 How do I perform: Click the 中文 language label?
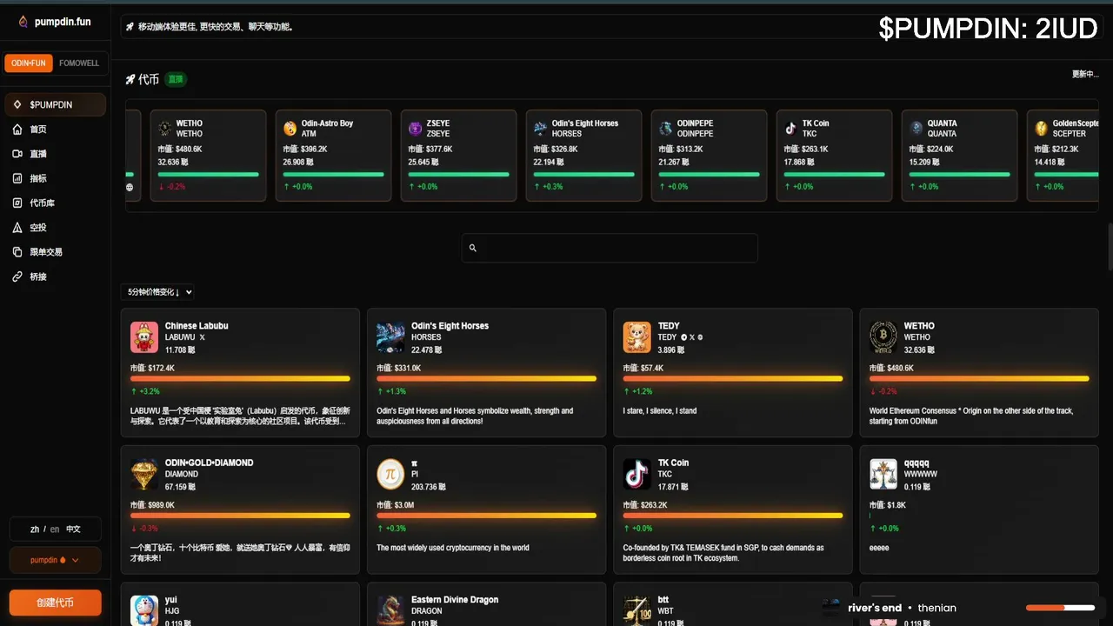coord(73,529)
